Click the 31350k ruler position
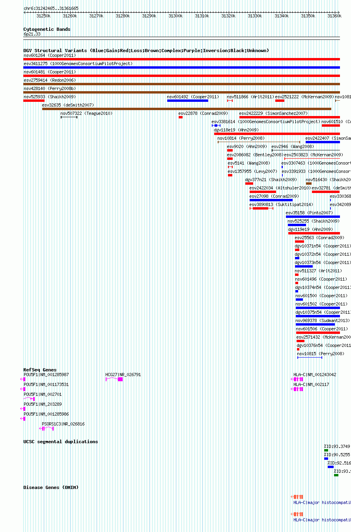Image resolution: width=351 pixels, height=532 pixels. [308, 16]
